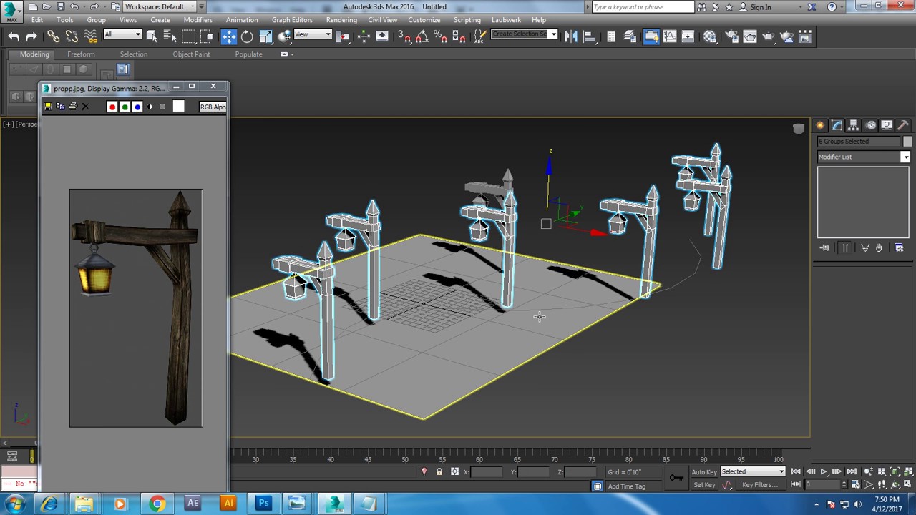Viewport: 916px width, 515px height.
Task: Toggle Snaps 3D button
Action: 404,36
